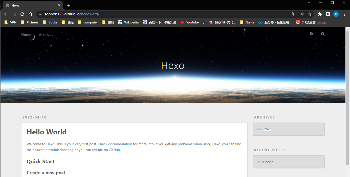
Task: Click the share page icon in address bar
Action: point(302,14)
